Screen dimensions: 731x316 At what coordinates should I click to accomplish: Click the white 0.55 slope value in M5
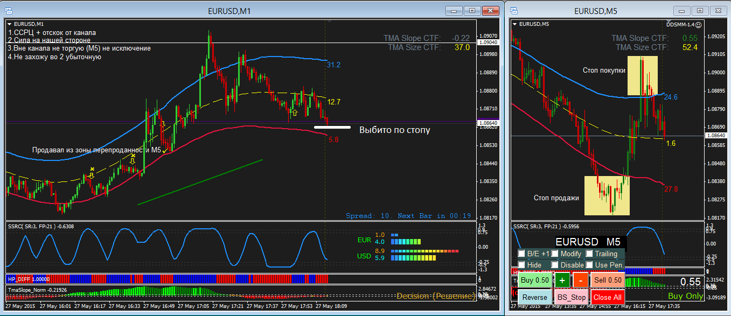[x=691, y=282]
